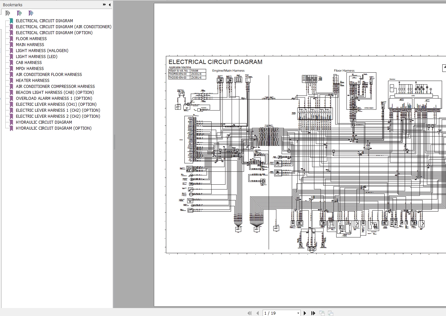446x316 pixels.
Task: Click the go-to bookmark arrow icon
Action: (31, 13)
